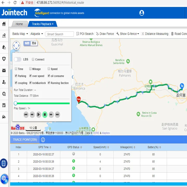
Task: Toggle the LBS switch
Action: (18, 59)
